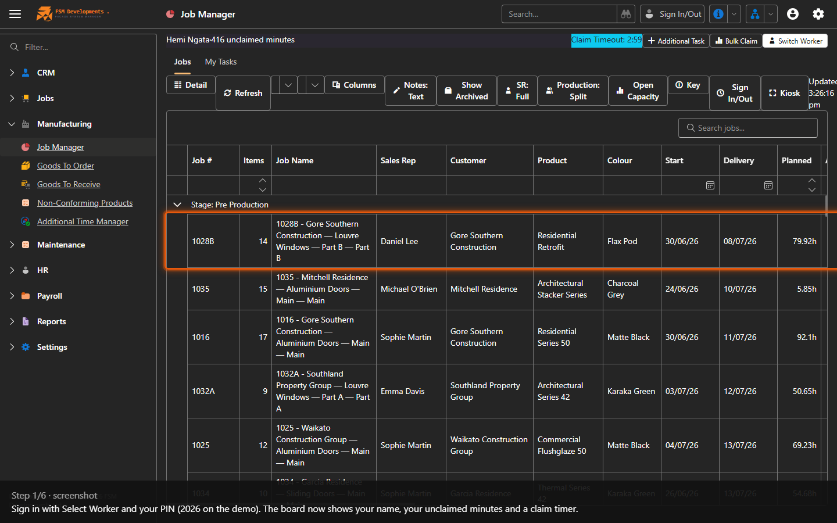Click the Bulk Claim button
This screenshot has height=523, width=837.
[736, 41]
